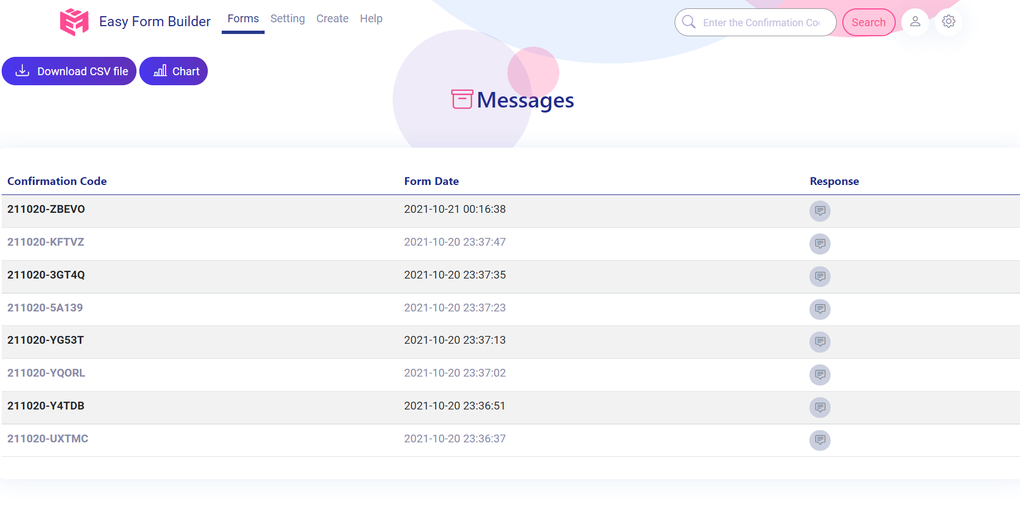Click date 2021-10-20 23:37:23

455,308
